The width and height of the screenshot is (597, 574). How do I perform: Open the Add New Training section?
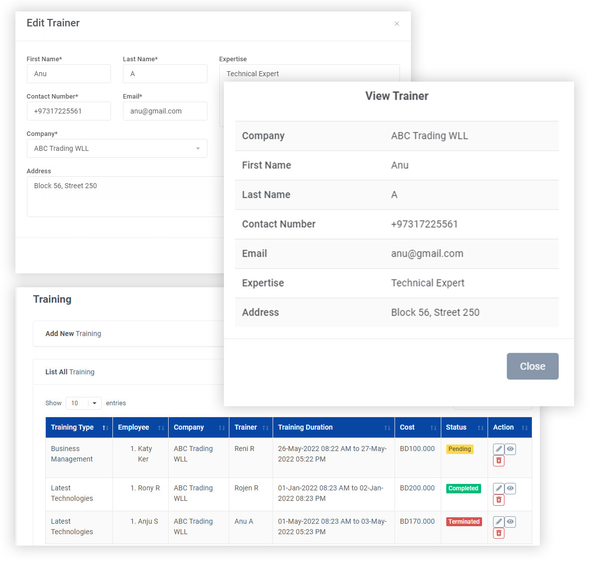point(73,334)
